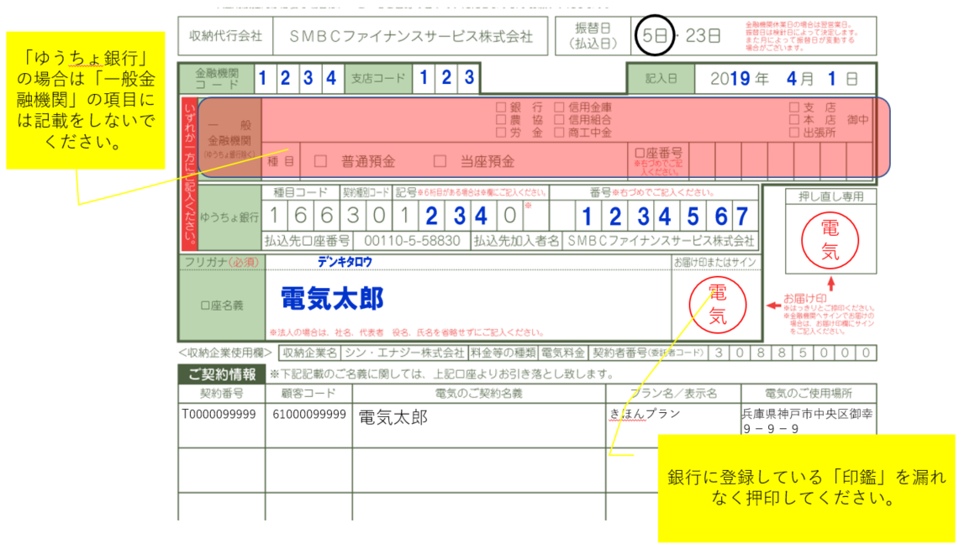The height and width of the screenshot is (554, 975).
Task: Tick the 出張所 checkbox
Action: 794,133
